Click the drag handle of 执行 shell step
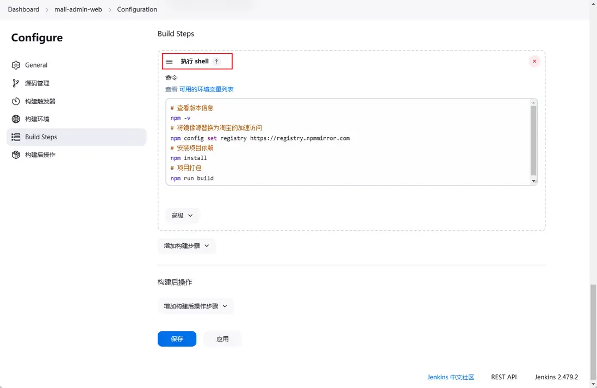Screen dimensions: 597x388 [x=170, y=61]
